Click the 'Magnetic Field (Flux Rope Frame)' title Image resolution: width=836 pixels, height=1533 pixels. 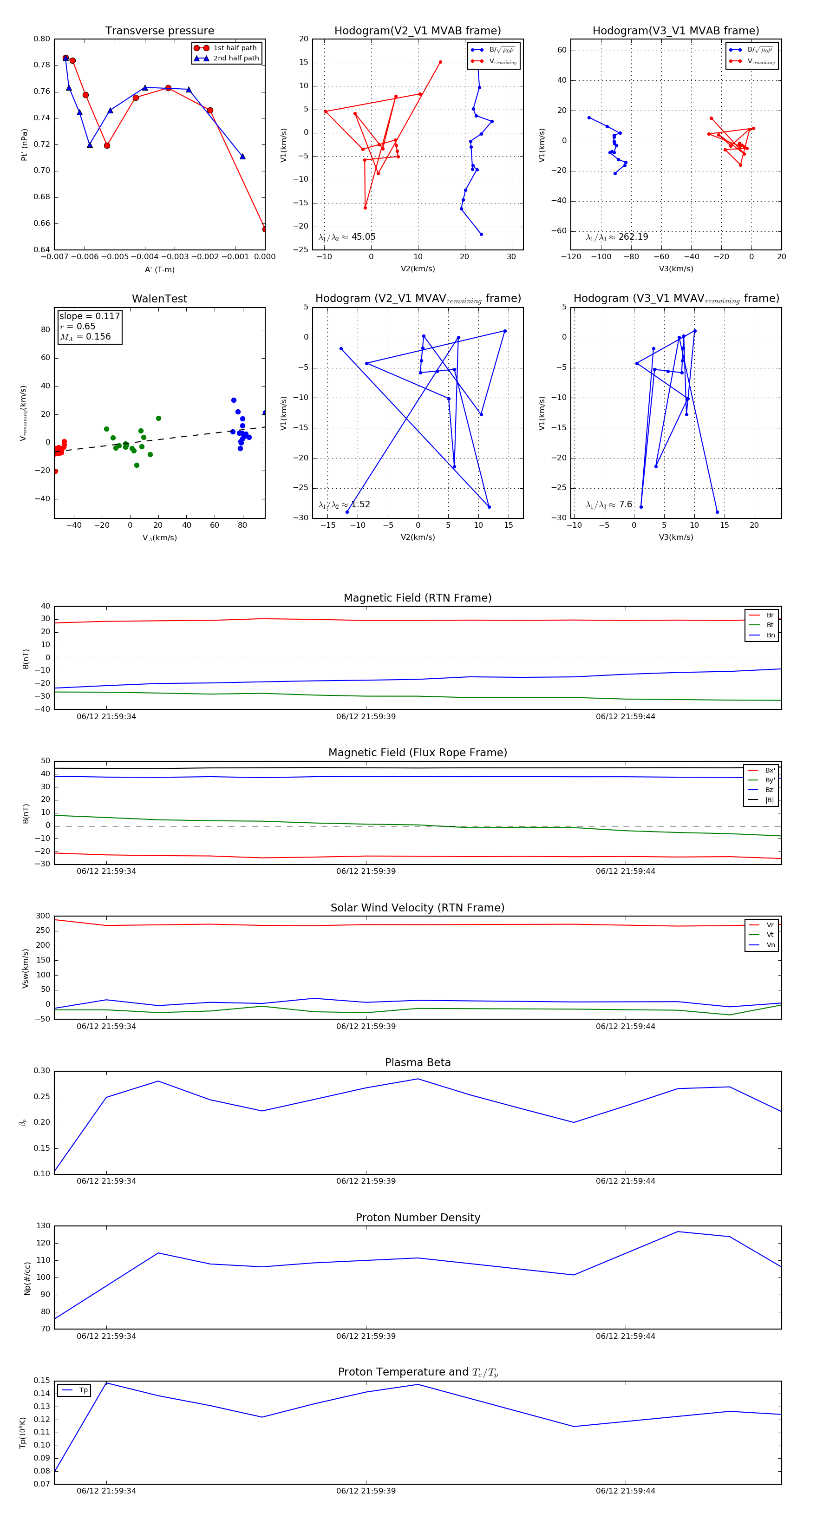click(418, 753)
